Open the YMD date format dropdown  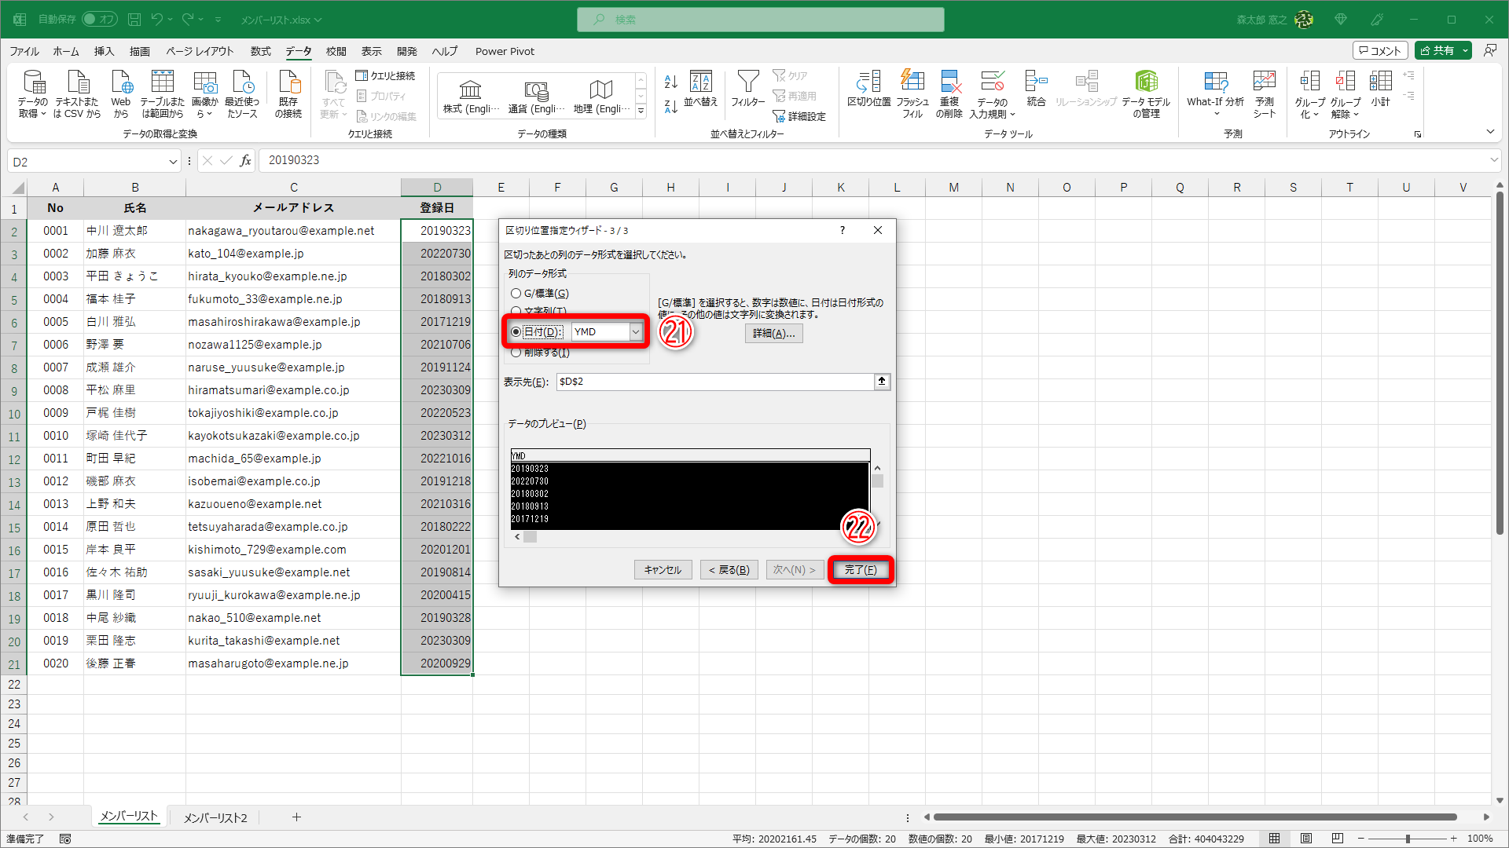pos(635,331)
